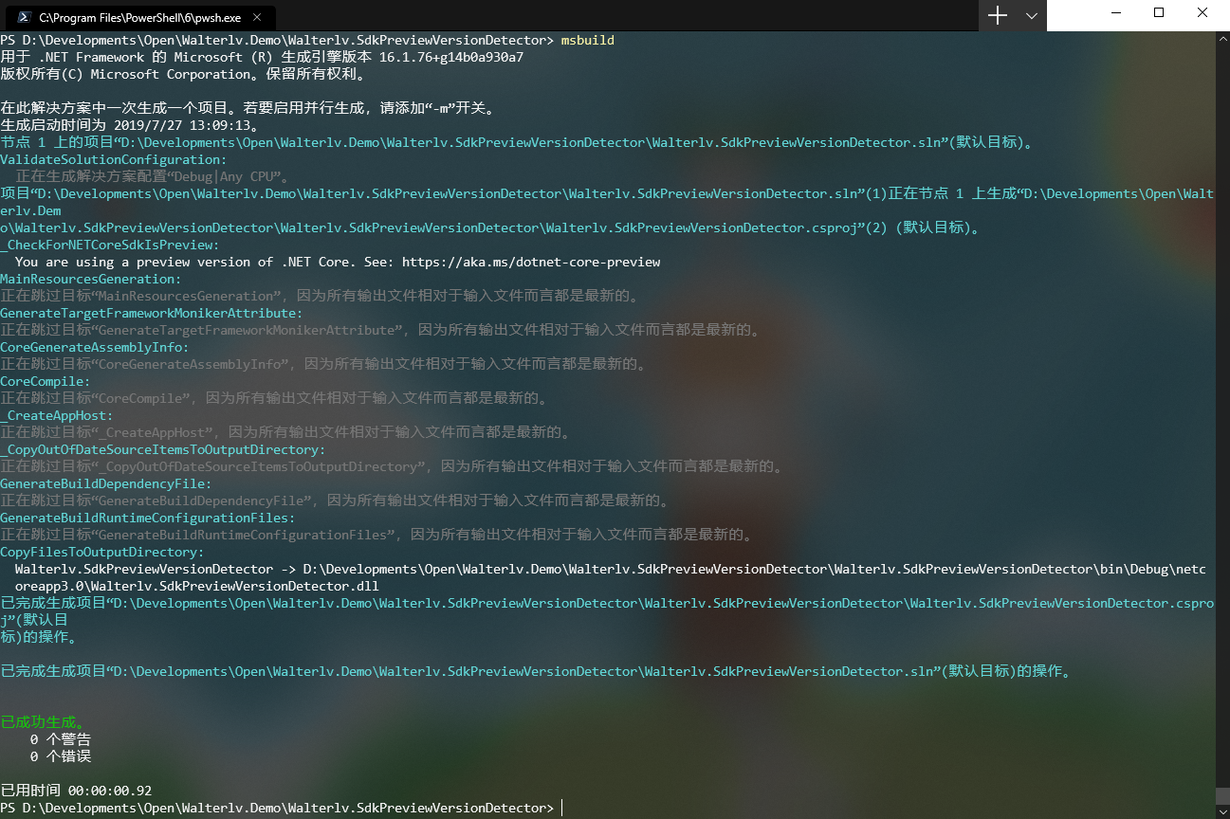Viewport: 1230px width, 819px height.
Task: Click the scrollbar up arrow
Action: click(1222, 39)
